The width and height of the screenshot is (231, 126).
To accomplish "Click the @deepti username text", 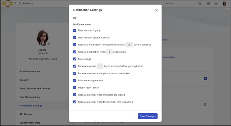I will pyautogui.click(x=43, y=53).
